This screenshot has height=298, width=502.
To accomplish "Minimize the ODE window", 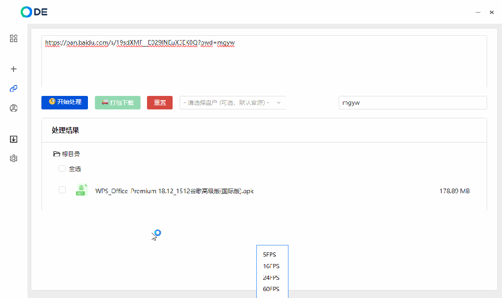I will pos(478,12).
